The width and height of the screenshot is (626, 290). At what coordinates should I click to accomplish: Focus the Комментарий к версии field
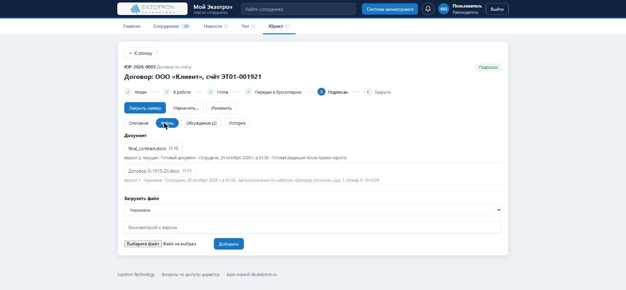pyautogui.click(x=313, y=227)
